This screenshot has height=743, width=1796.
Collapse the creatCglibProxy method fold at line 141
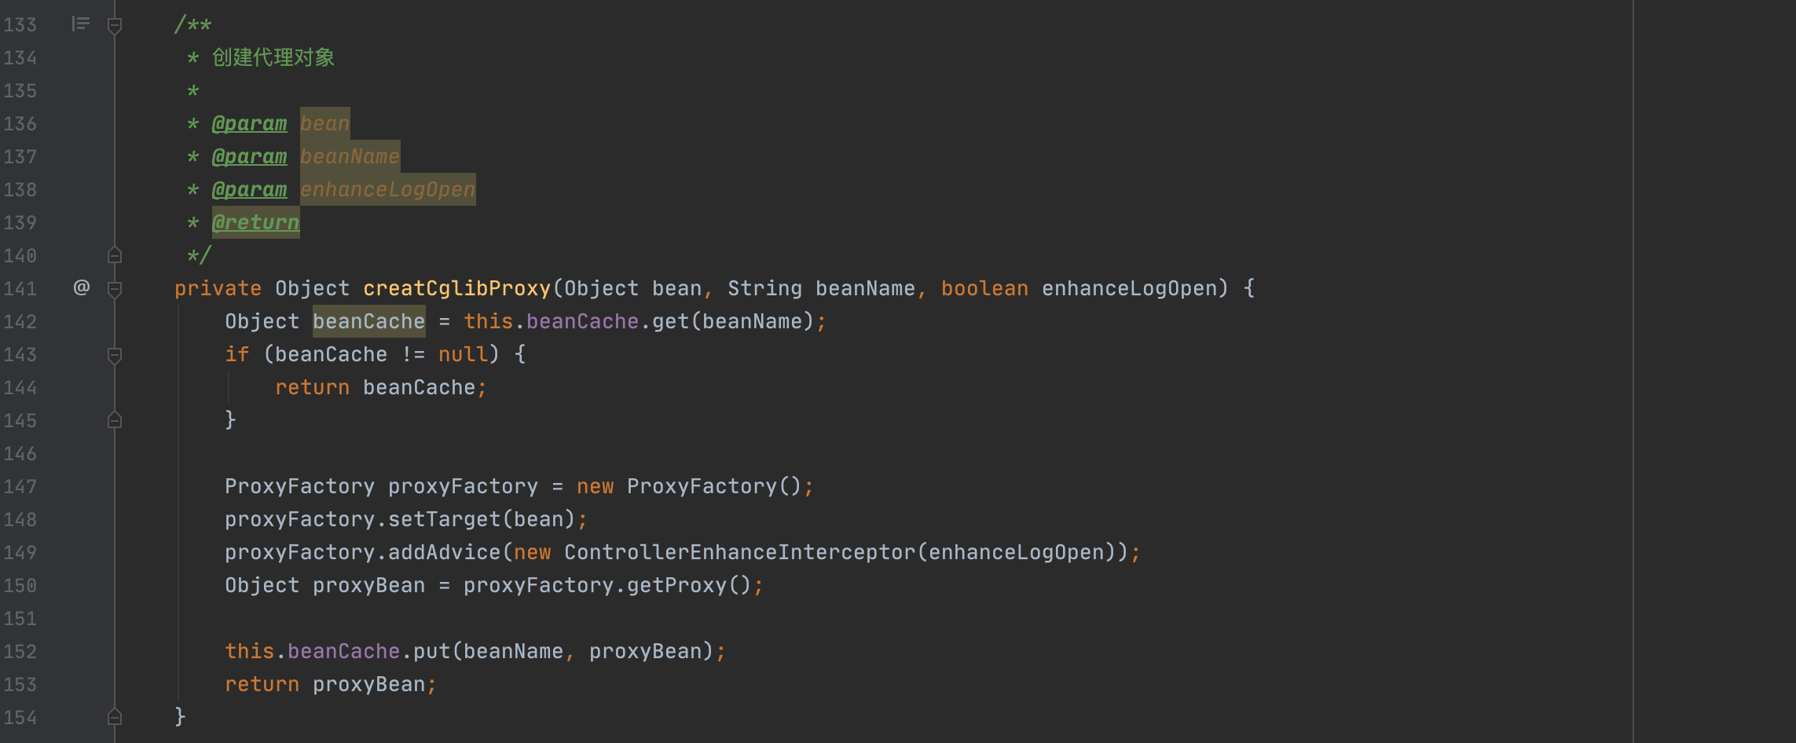pyautogui.click(x=115, y=289)
